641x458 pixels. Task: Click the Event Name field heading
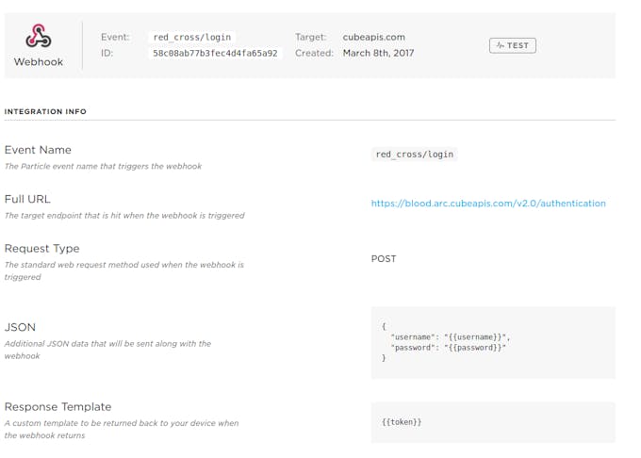38,150
